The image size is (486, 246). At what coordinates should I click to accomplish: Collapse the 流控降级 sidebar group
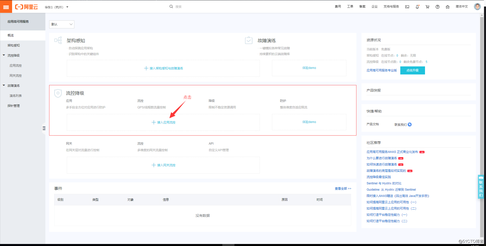point(4,55)
